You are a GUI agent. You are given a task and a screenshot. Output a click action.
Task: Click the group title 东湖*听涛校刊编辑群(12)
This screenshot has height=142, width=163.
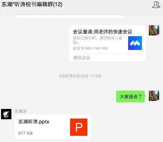(32, 4)
